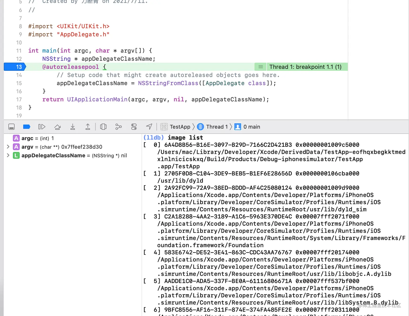Click the Step Out icon

point(88,127)
